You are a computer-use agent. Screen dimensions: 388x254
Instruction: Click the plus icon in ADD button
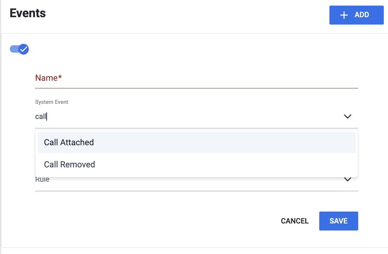click(344, 15)
